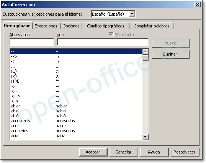Open help with the Ayuda button
206x163 pixels.
[154, 152]
